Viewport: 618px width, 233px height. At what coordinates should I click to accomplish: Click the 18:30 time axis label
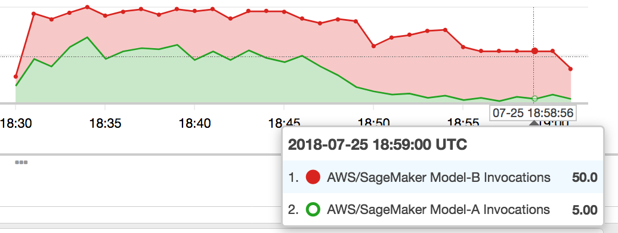click(15, 124)
